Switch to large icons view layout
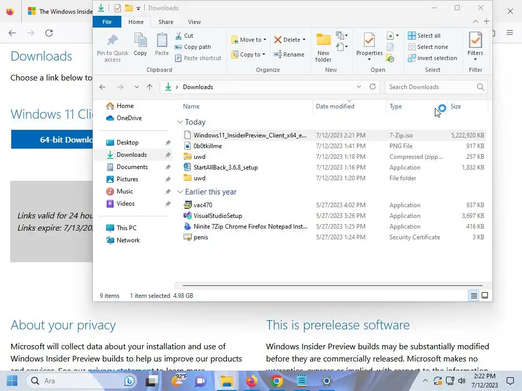Screen dimensions: 522x391 point(485,296)
